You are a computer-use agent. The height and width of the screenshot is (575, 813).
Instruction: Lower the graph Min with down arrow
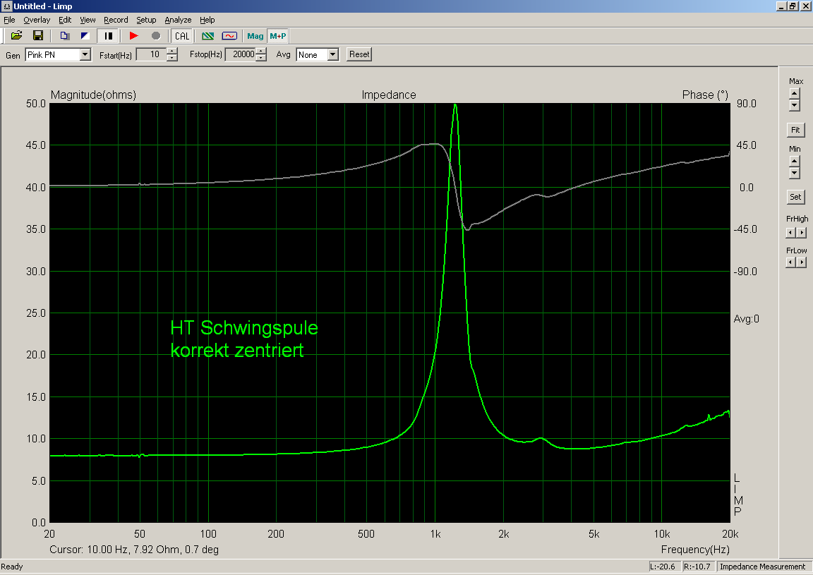click(x=795, y=173)
